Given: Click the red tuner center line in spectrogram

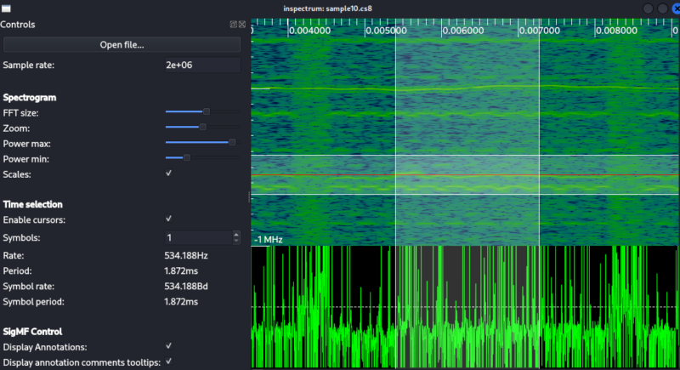Looking at the screenshot, I should [x=465, y=175].
